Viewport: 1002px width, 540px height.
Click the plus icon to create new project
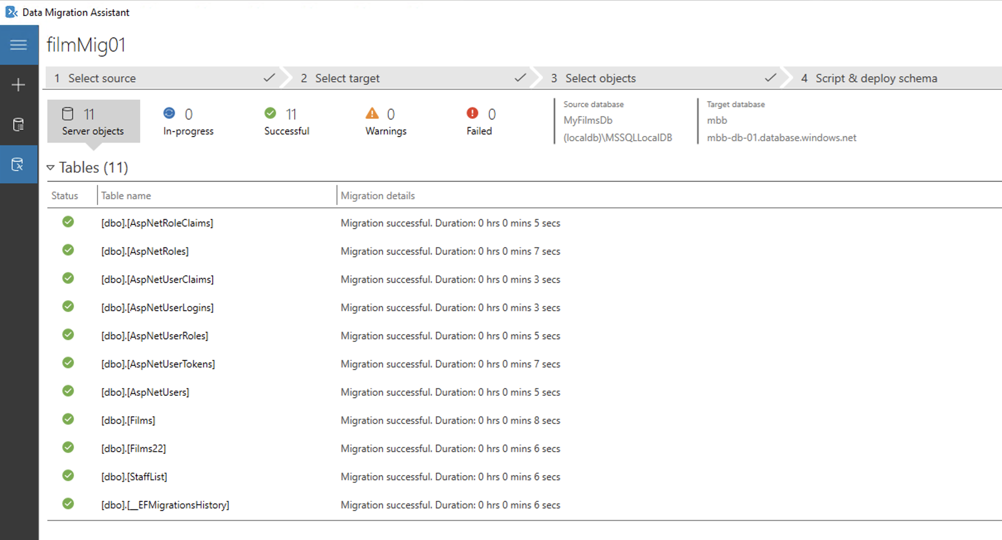(18, 85)
